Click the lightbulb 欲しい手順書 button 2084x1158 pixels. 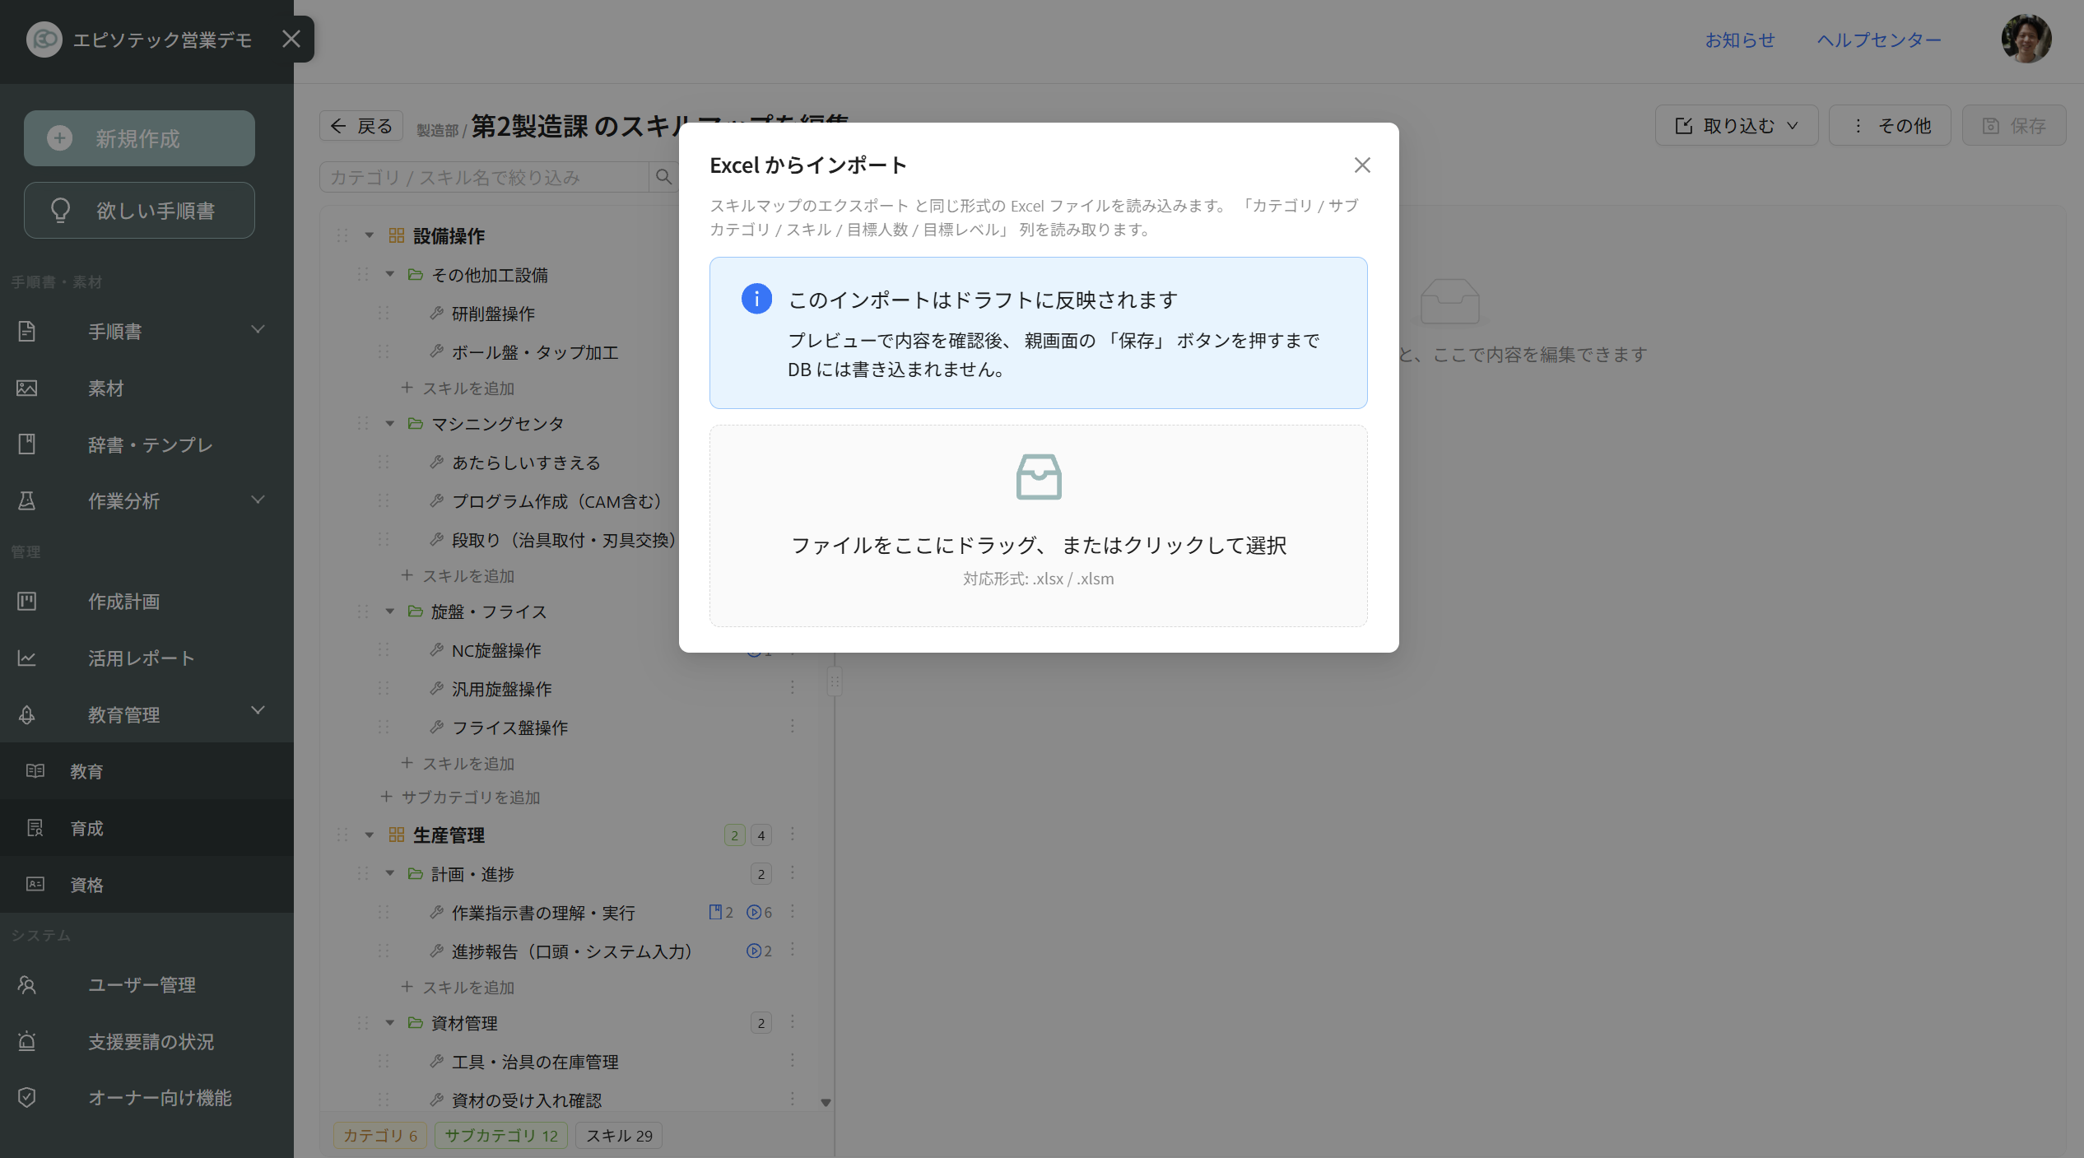(x=139, y=211)
